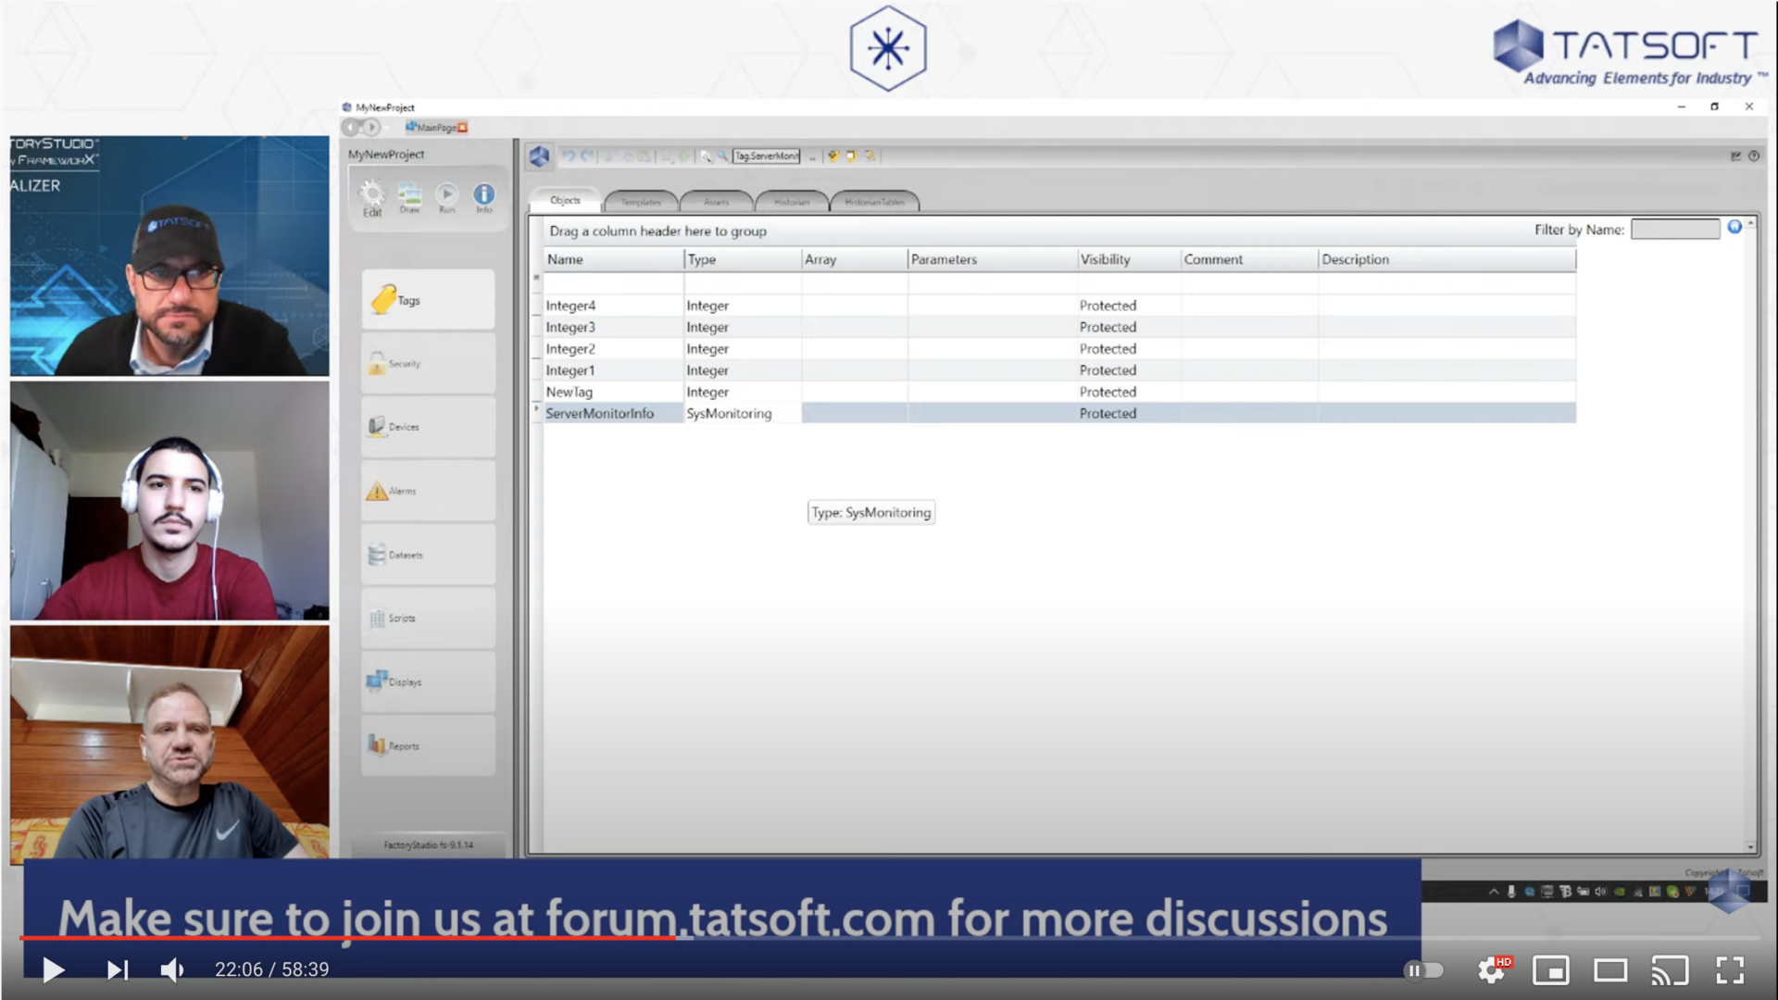Click the Tatsoft cube logo in the toolbar
The image size is (1778, 1000).
pyautogui.click(x=540, y=156)
